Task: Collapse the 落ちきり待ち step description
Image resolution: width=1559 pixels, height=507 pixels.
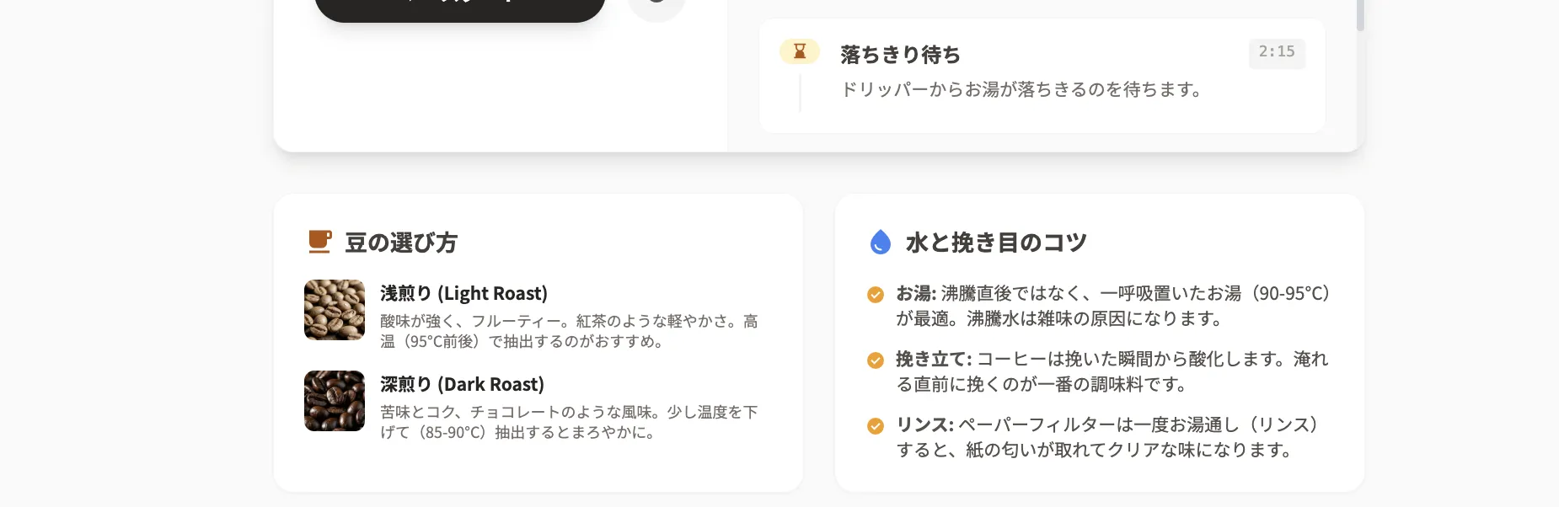Action: pos(900,54)
